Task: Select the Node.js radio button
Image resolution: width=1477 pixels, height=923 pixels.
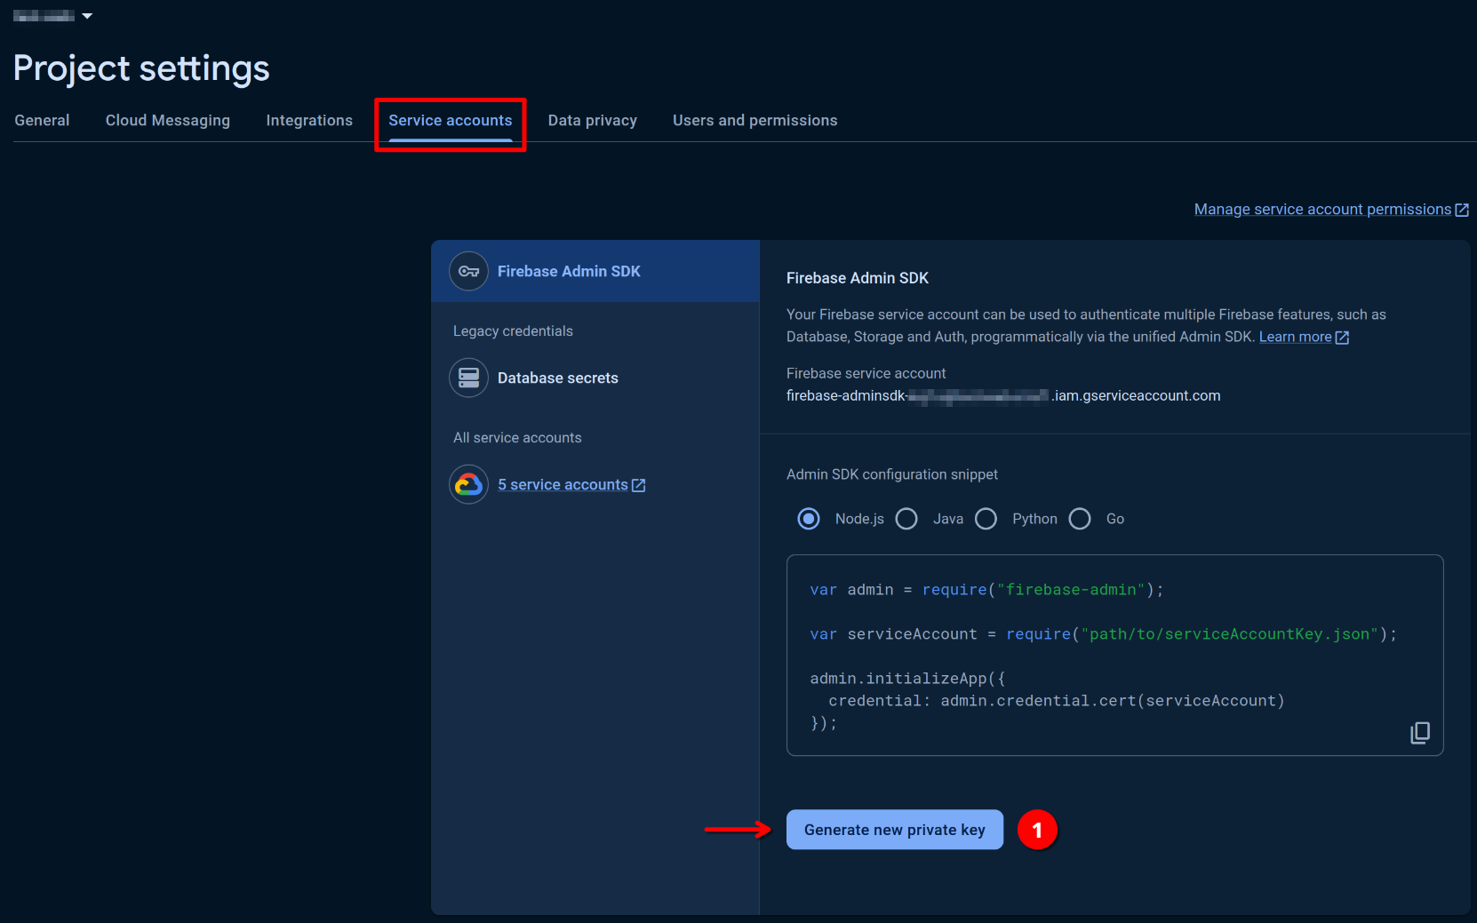Action: 809,519
